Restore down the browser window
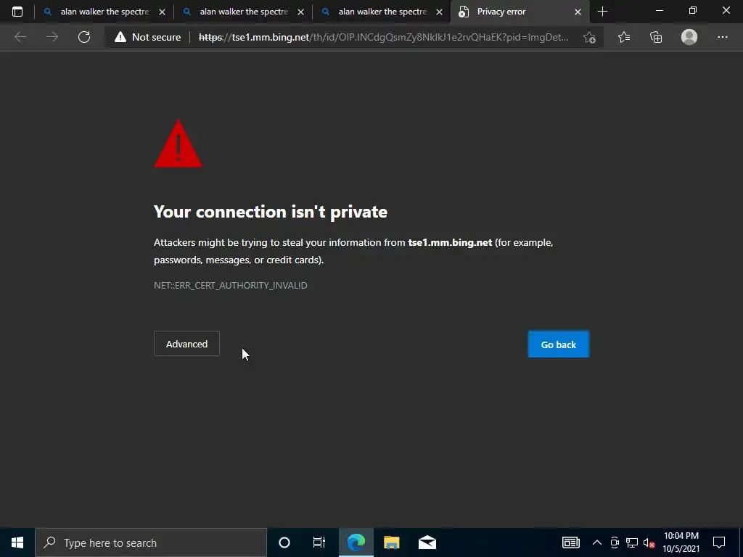 coord(693,10)
